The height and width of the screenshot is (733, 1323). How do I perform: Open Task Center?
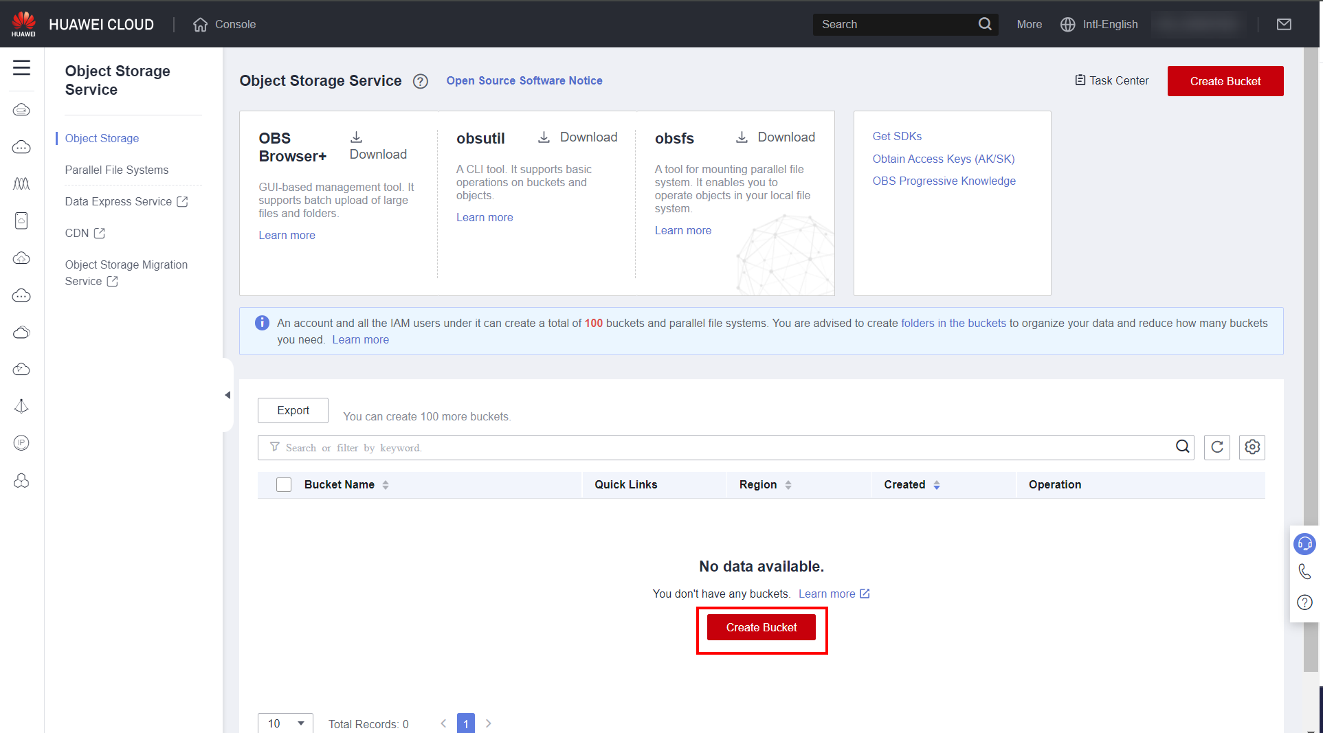[1111, 80]
